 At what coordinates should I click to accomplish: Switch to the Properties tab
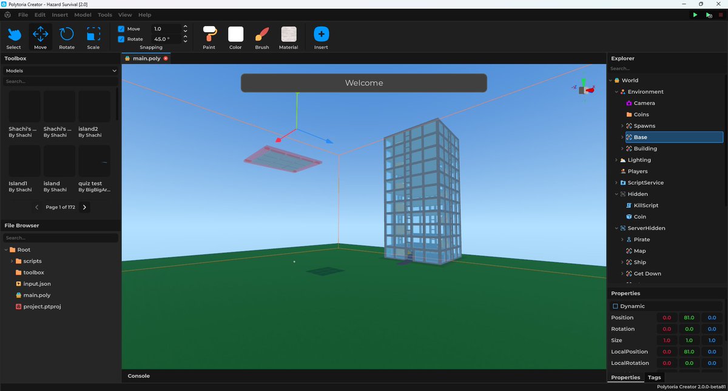point(625,377)
